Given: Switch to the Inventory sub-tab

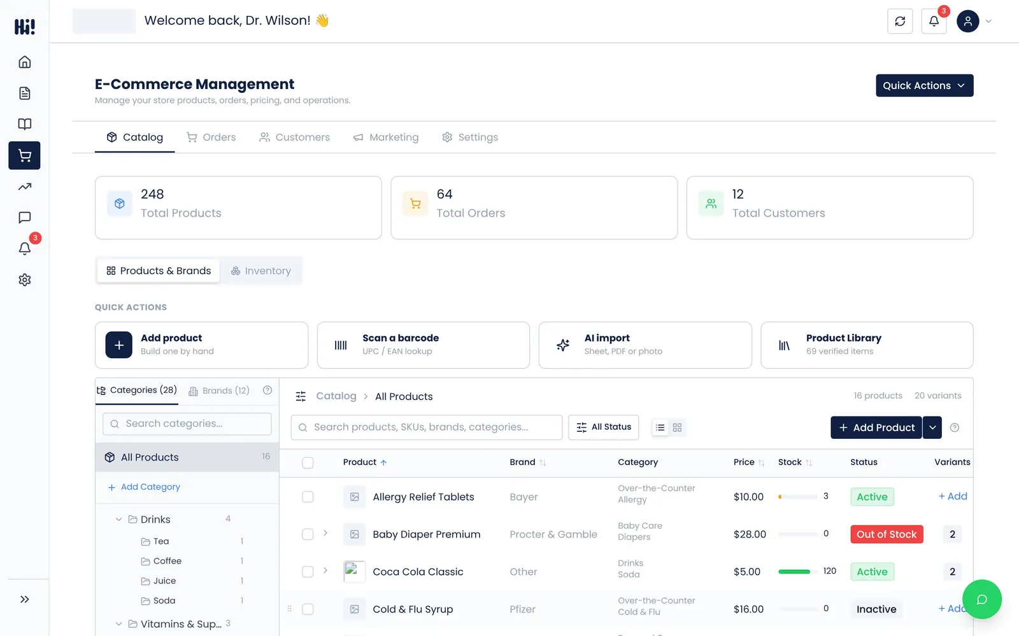Looking at the screenshot, I should 261,271.
